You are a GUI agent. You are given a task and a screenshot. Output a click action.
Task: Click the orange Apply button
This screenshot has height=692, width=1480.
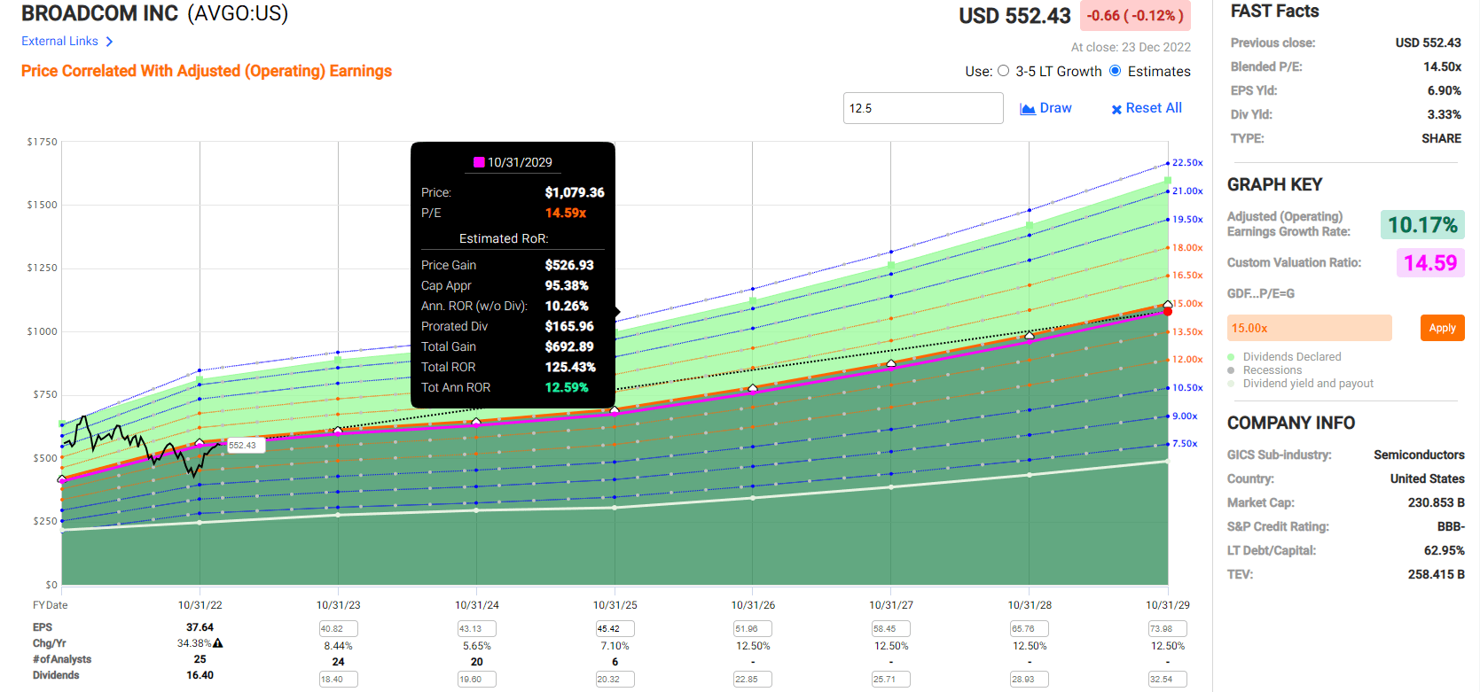[x=1442, y=328]
